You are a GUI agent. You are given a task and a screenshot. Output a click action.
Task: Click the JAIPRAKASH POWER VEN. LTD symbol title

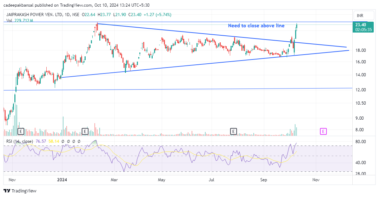34,14
